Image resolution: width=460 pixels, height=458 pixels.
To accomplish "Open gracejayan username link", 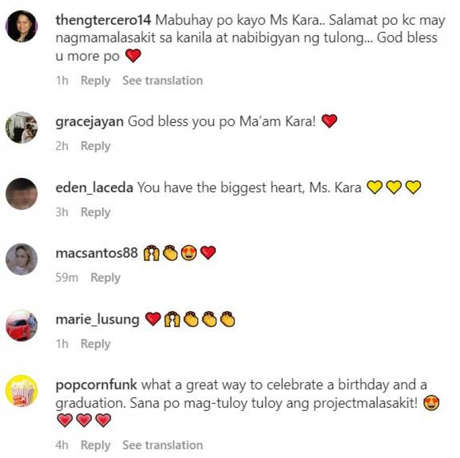I will (x=90, y=122).
